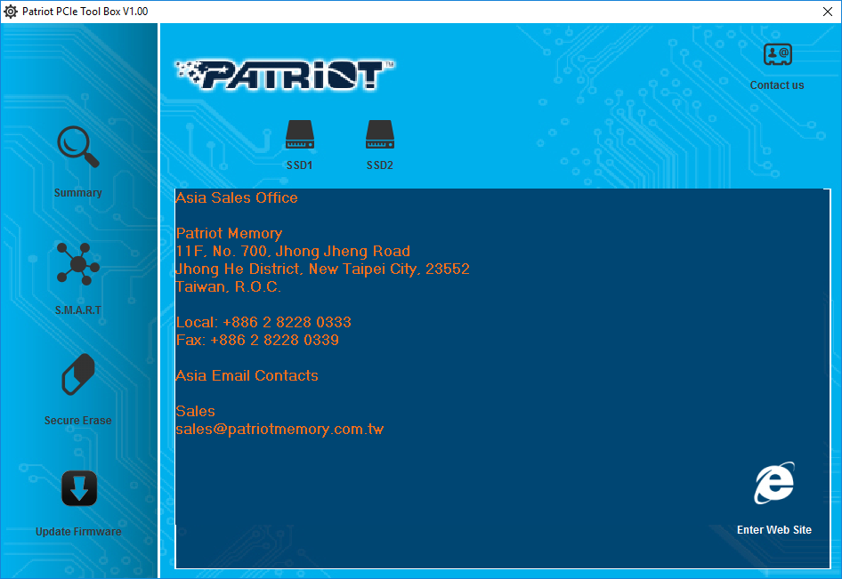The height and width of the screenshot is (579, 842).
Task: Click the 'Fax: +886 2 8228 0339' line
Action: 257,341
